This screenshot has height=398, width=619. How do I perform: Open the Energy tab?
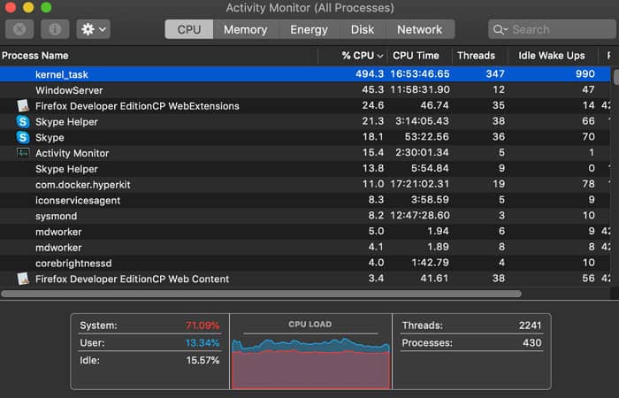pyautogui.click(x=309, y=29)
